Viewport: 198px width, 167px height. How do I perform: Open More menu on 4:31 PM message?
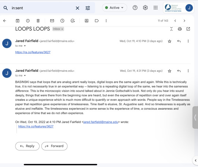(188, 71)
